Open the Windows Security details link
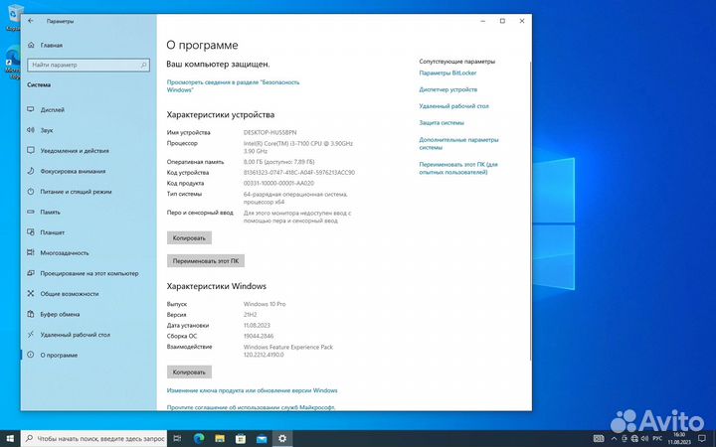 [x=233, y=85]
